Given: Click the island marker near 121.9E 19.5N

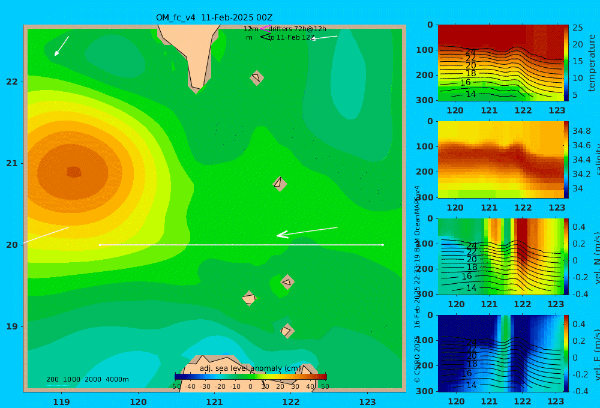Looking at the screenshot, I should 287,282.
